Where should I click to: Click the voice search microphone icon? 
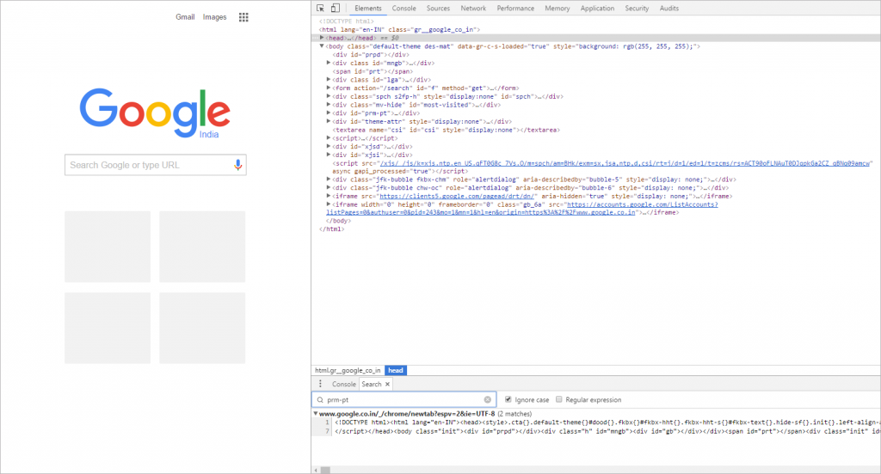coord(237,165)
